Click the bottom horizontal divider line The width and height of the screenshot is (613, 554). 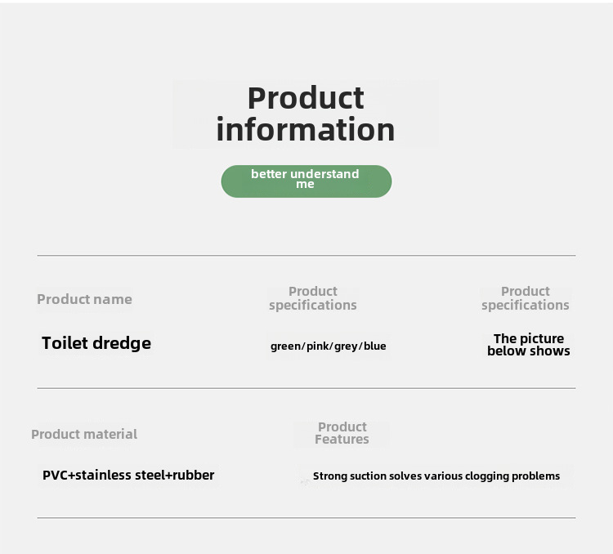(x=306, y=518)
